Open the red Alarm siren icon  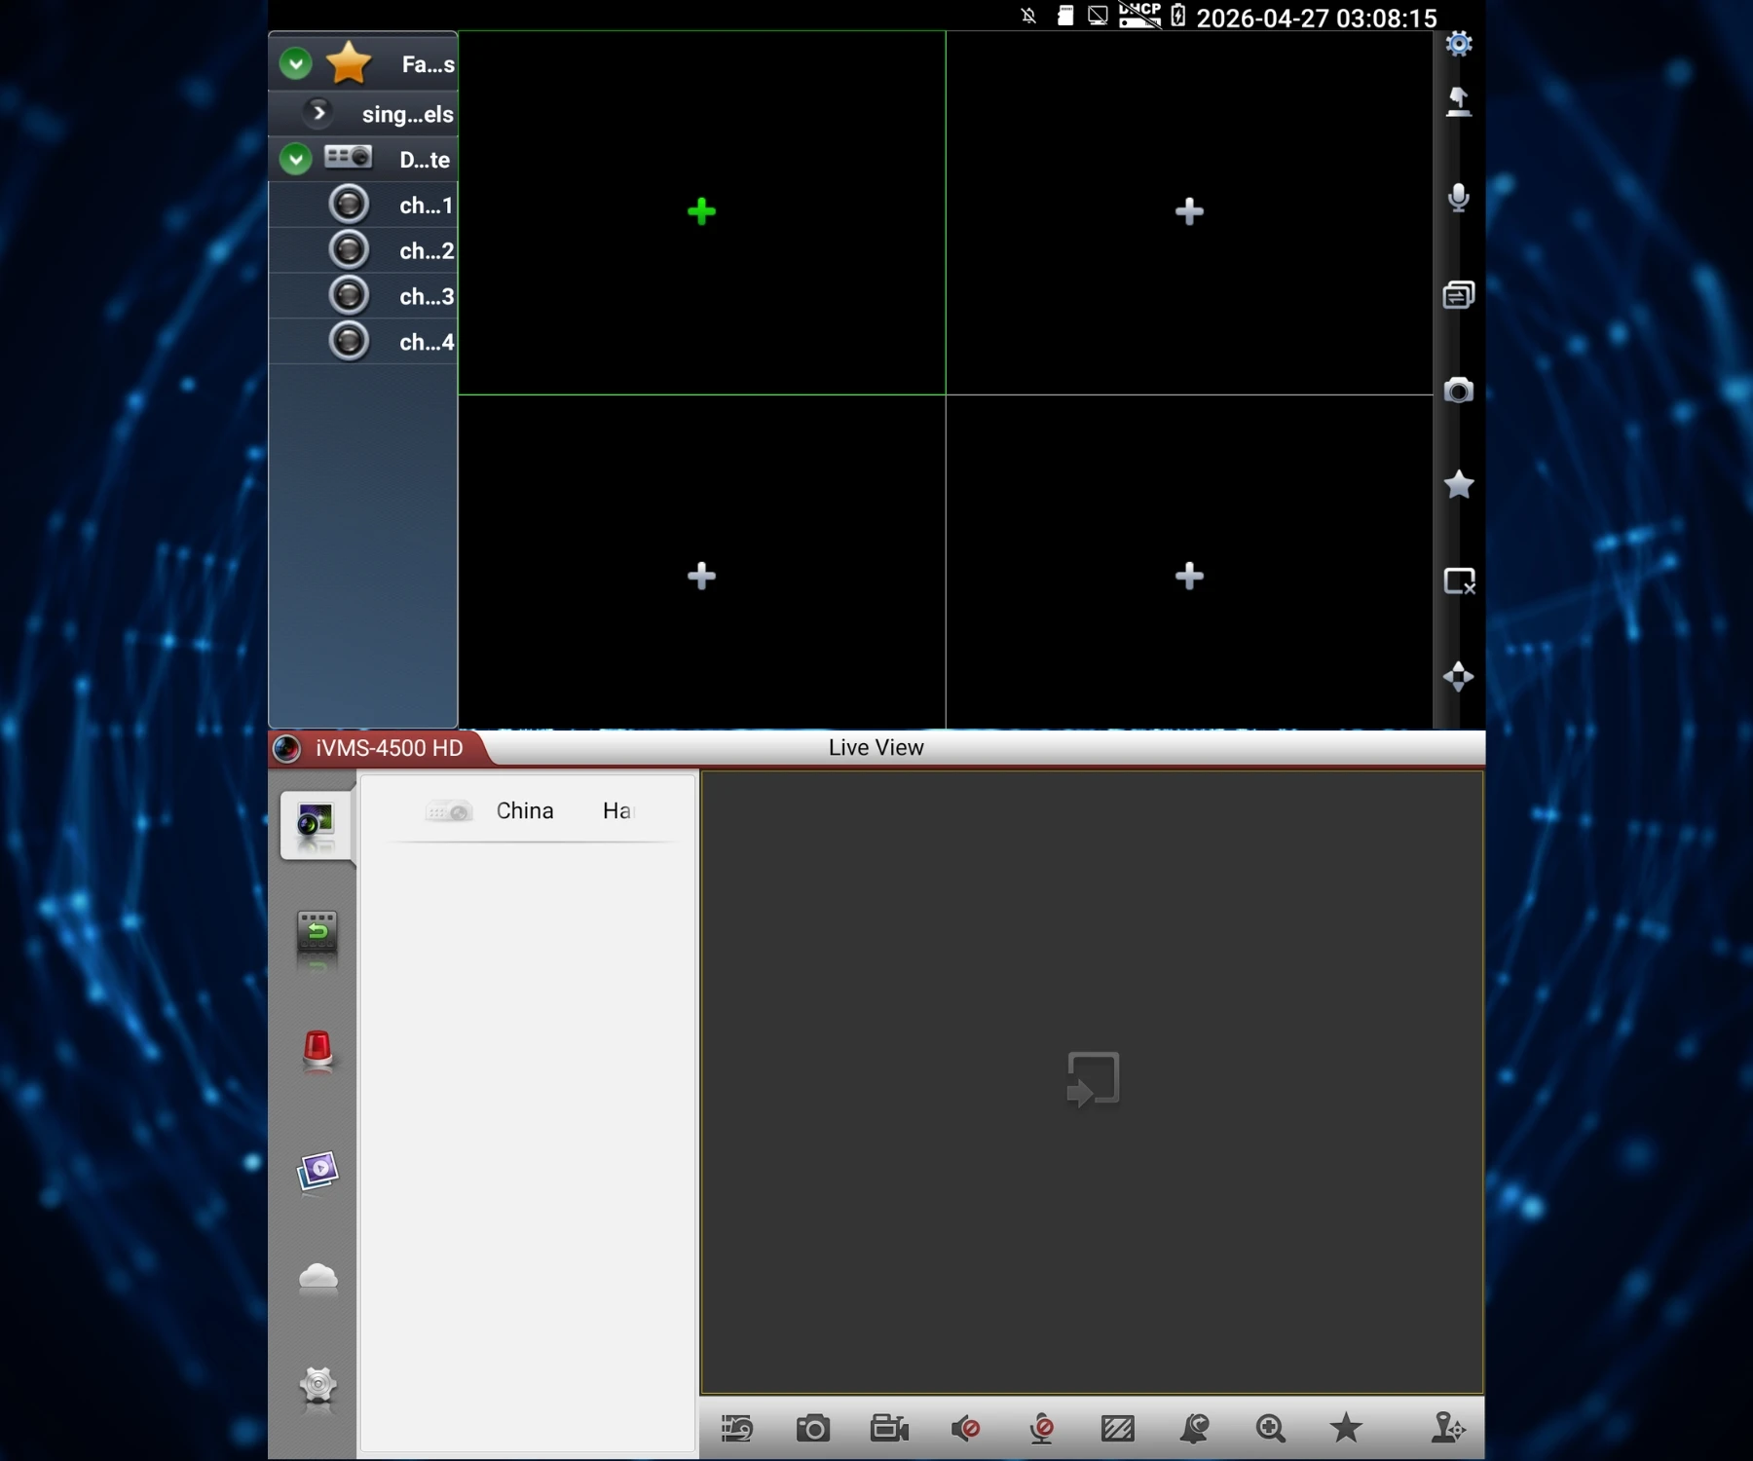pyautogui.click(x=317, y=1052)
